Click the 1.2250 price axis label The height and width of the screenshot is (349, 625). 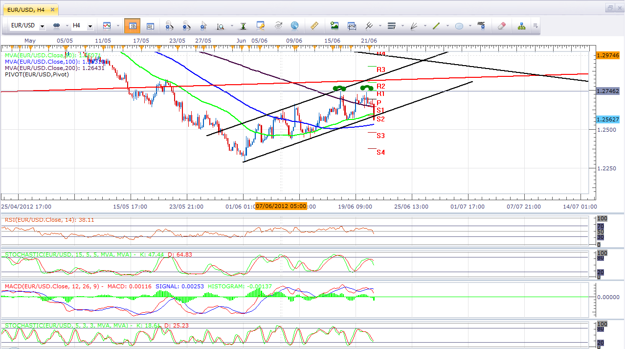point(605,168)
